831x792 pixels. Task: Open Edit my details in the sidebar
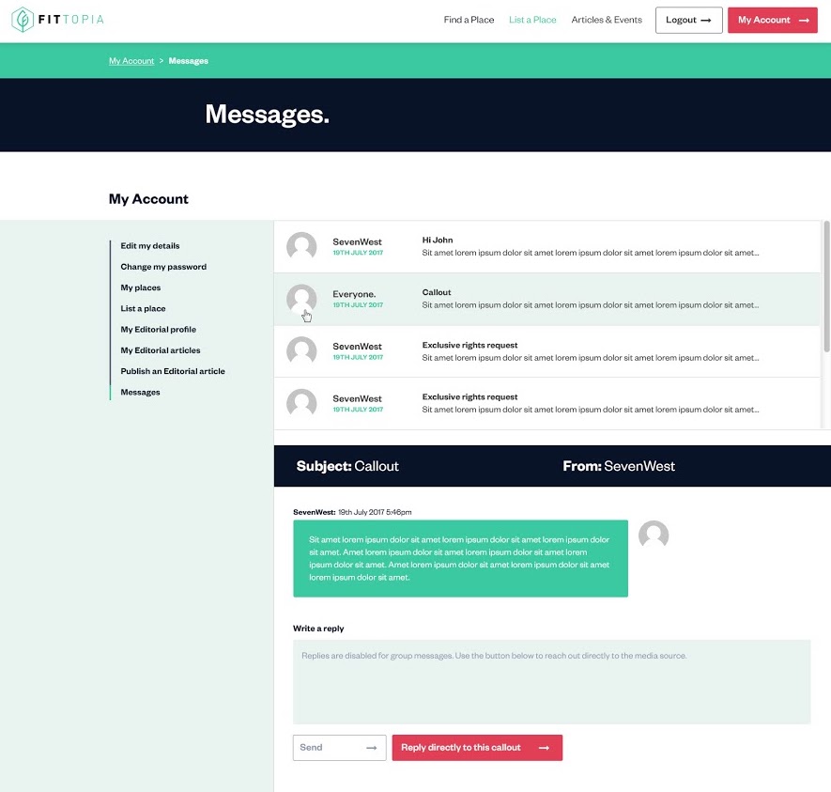point(150,245)
